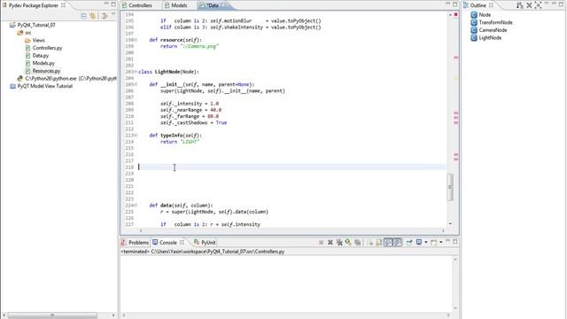
Task: Close the *Data editor tab
Action: pyautogui.click(x=223, y=5)
